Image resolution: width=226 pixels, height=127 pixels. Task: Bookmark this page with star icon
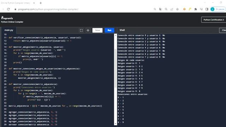pos(177,9)
